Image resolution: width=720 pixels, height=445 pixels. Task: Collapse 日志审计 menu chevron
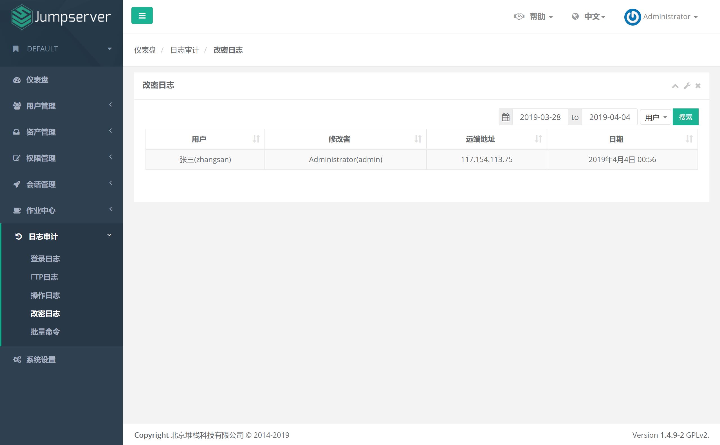[x=109, y=235]
